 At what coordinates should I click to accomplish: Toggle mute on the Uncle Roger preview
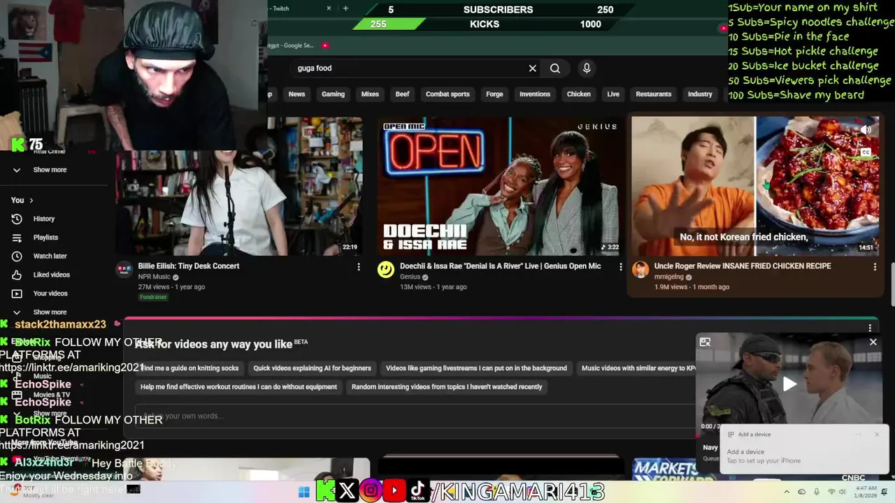pyautogui.click(x=866, y=130)
